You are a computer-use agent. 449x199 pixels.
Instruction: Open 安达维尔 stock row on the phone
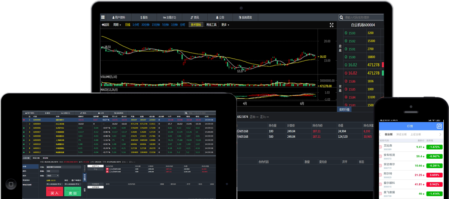pyautogui.click(x=411, y=166)
